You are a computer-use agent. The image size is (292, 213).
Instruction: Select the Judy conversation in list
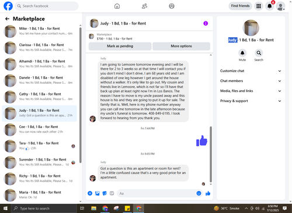coord(40,113)
